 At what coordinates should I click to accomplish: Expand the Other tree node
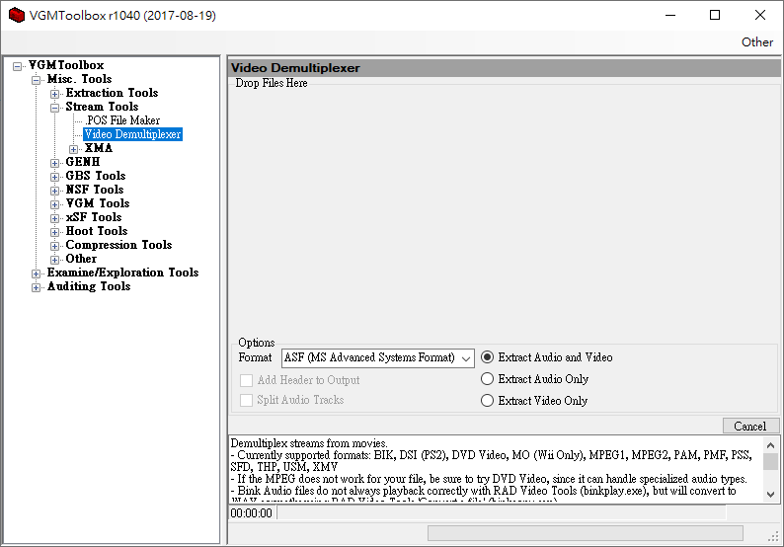[x=55, y=260]
